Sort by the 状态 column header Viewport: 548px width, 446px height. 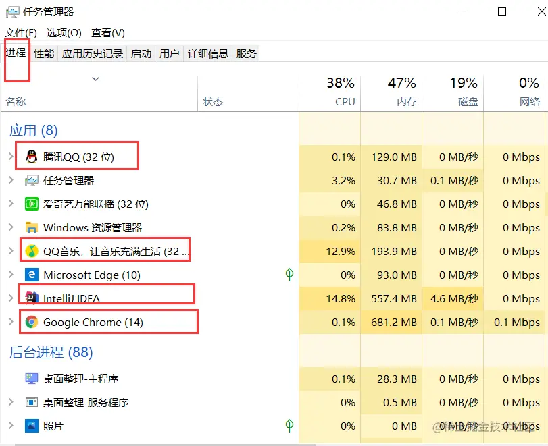[248, 94]
